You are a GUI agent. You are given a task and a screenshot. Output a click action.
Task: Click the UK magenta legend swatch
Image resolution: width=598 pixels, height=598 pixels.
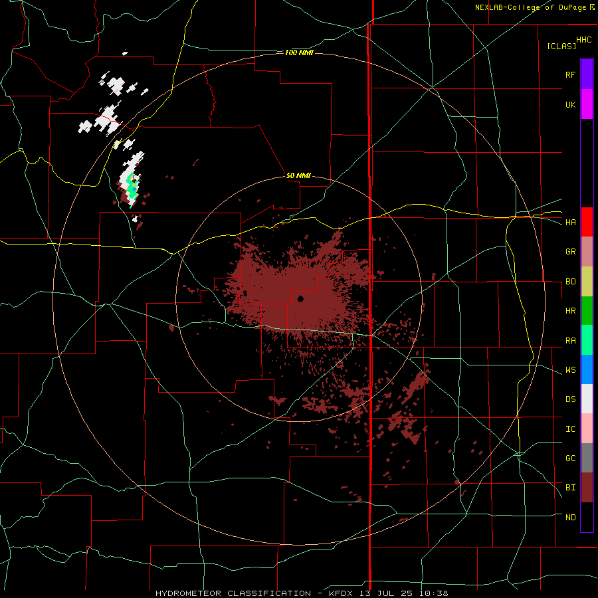coord(587,104)
